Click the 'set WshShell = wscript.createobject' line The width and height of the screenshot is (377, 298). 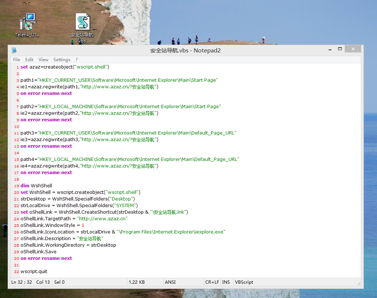point(81,192)
